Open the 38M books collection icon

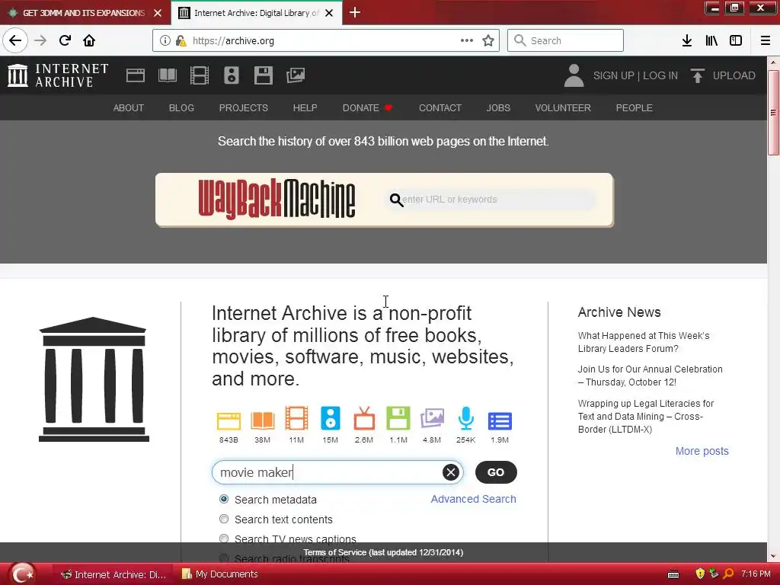(x=263, y=420)
